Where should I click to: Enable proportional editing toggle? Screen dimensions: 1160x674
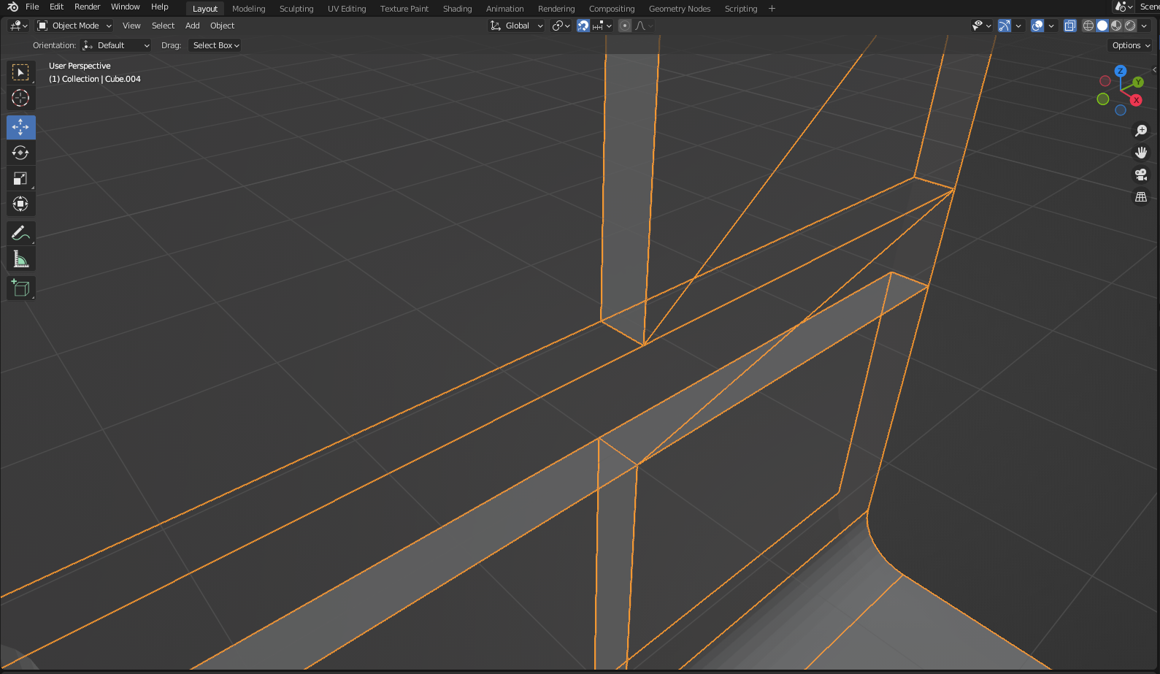625,26
